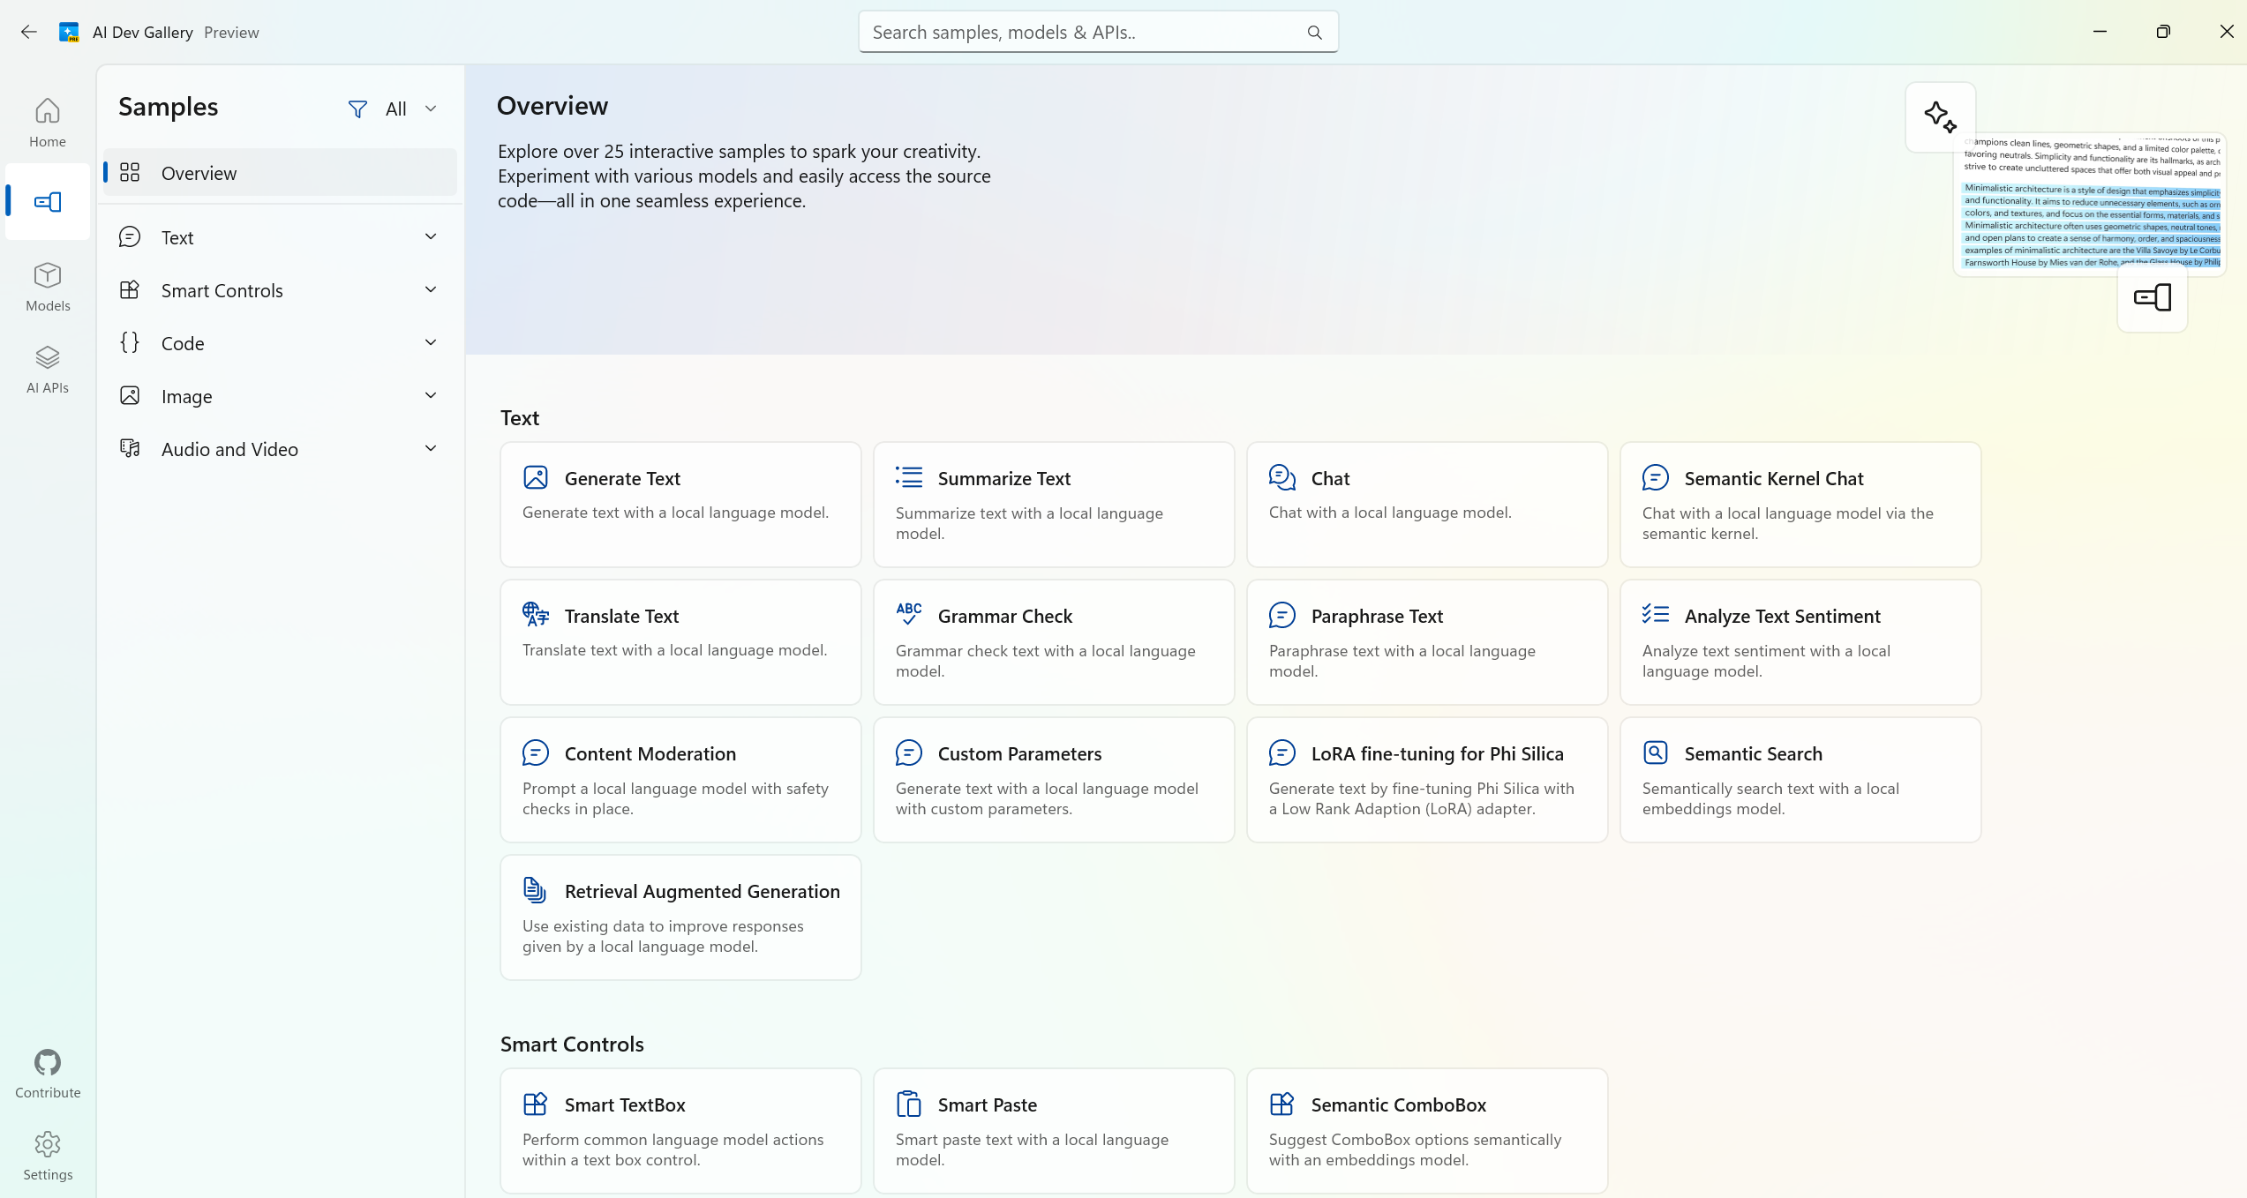Click the AI Dev Gallery app logo
Viewport: 2247px width, 1198px height.
69,33
